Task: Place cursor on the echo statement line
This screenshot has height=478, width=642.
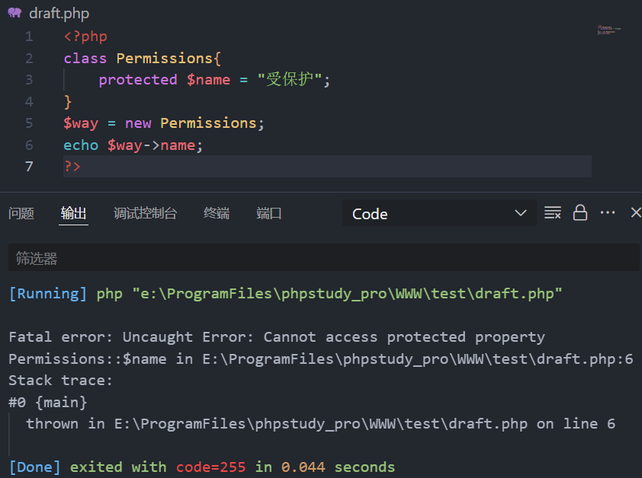Action: pyautogui.click(x=133, y=145)
